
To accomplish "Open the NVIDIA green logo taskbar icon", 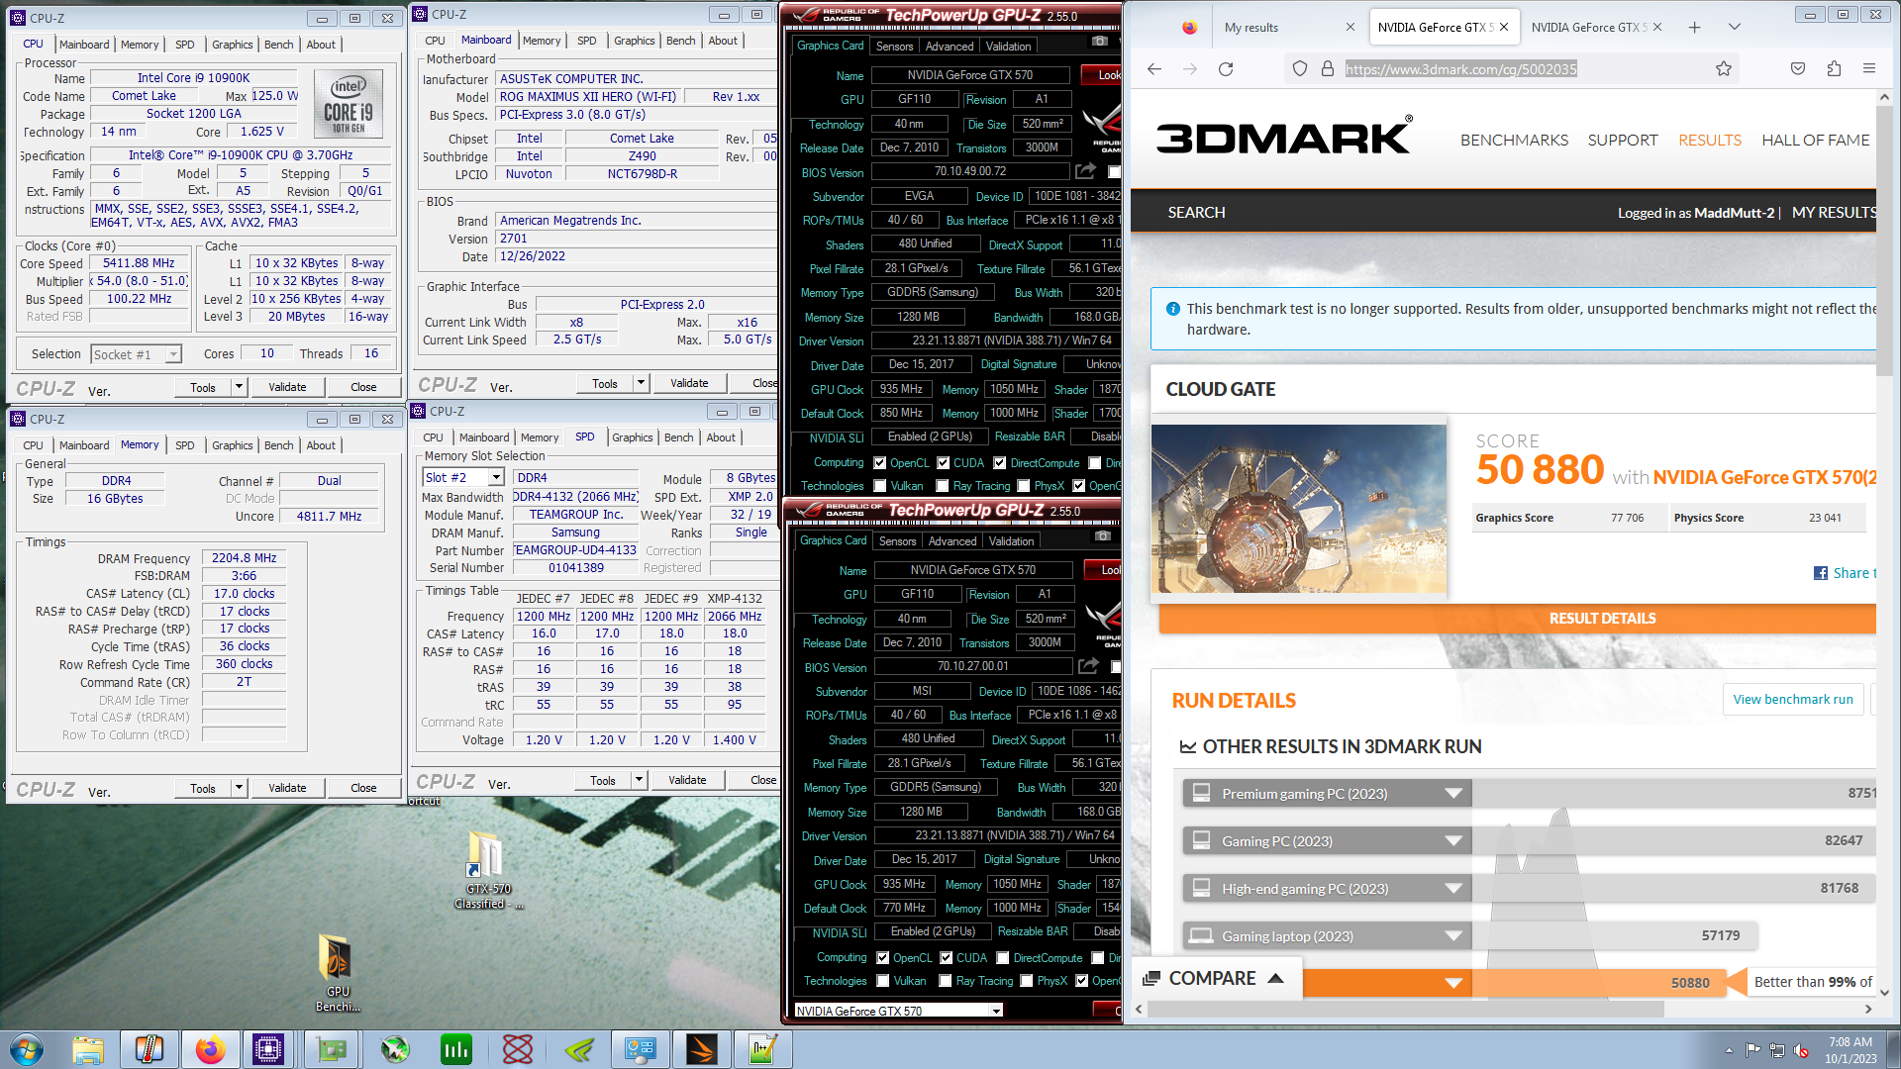I will [579, 1049].
